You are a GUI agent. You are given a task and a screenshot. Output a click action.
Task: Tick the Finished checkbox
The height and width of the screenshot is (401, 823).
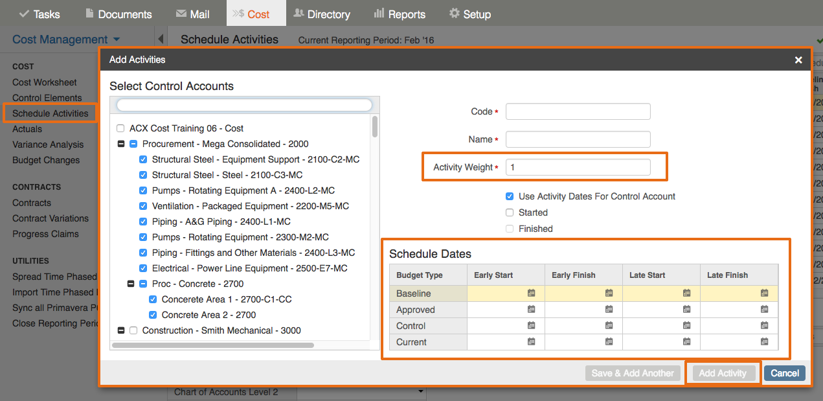(x=510, y=229)
